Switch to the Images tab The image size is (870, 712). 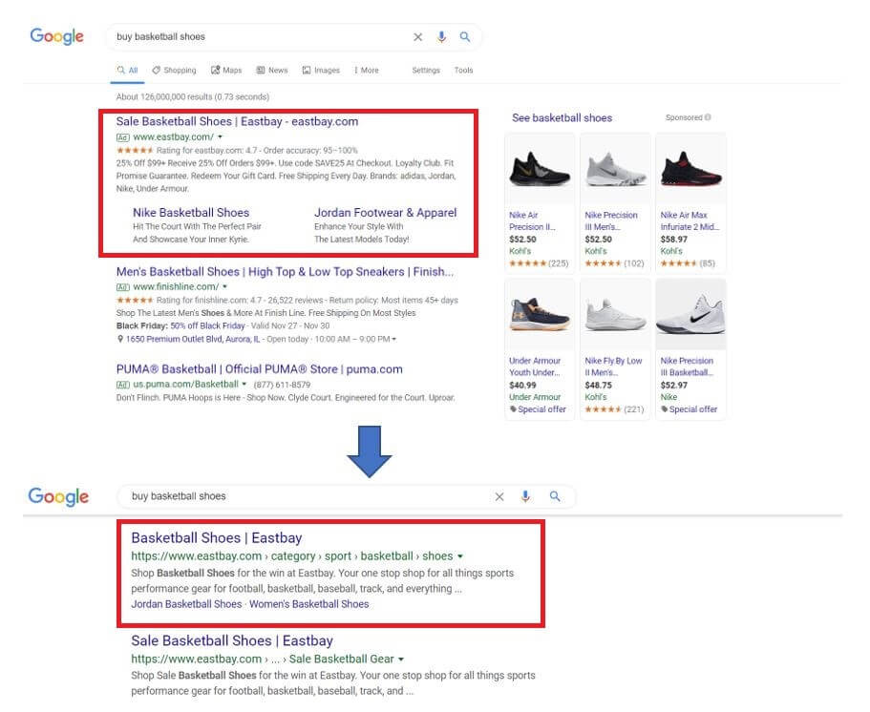click(321, 71)
